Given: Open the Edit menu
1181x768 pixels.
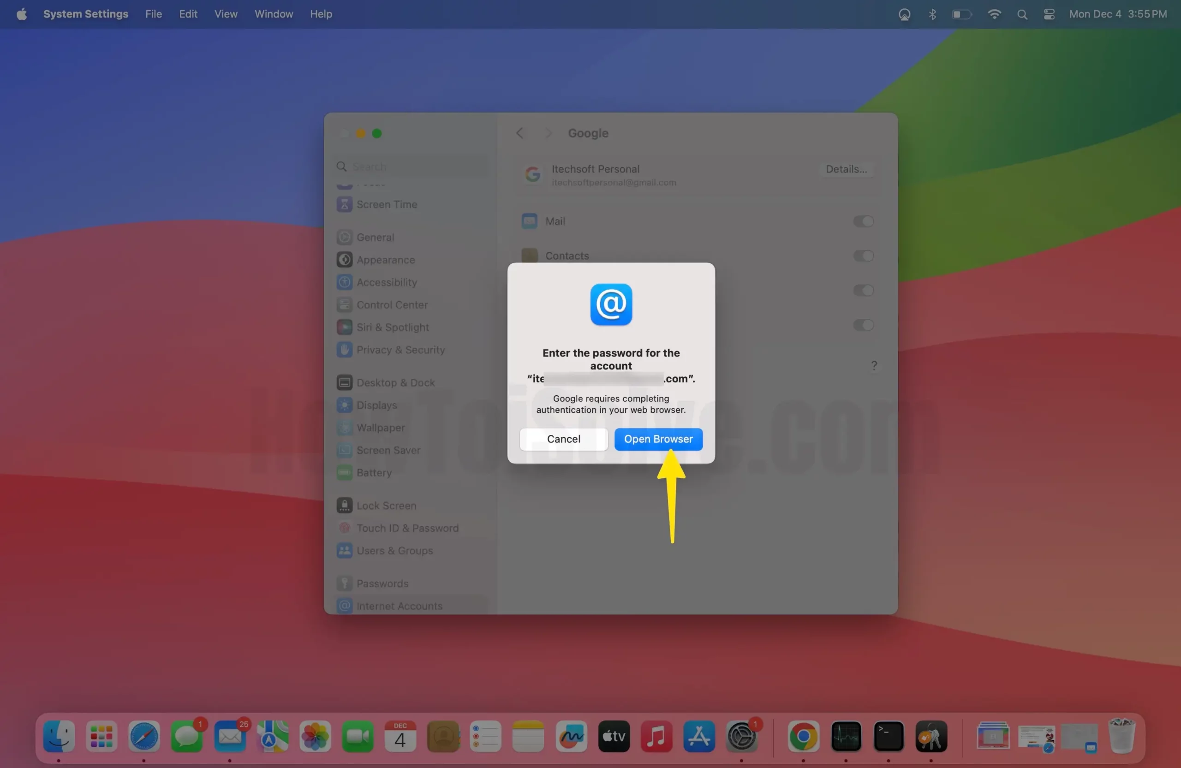Looking at the screenshot, I should tap(188, 14).
